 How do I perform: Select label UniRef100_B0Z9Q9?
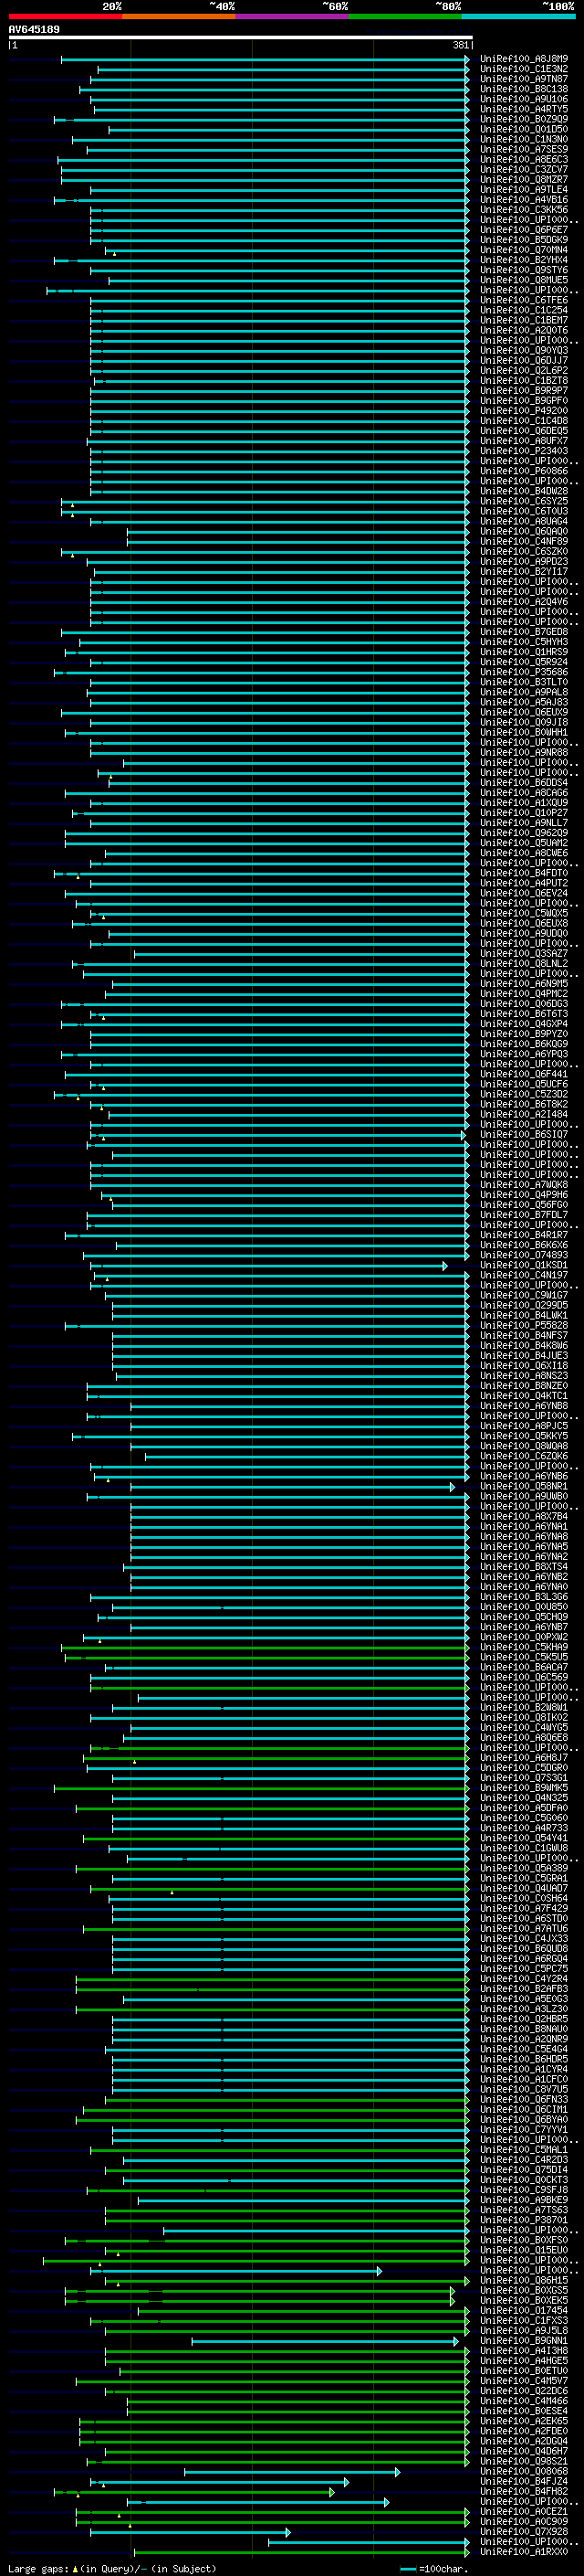tap(523, 119)
